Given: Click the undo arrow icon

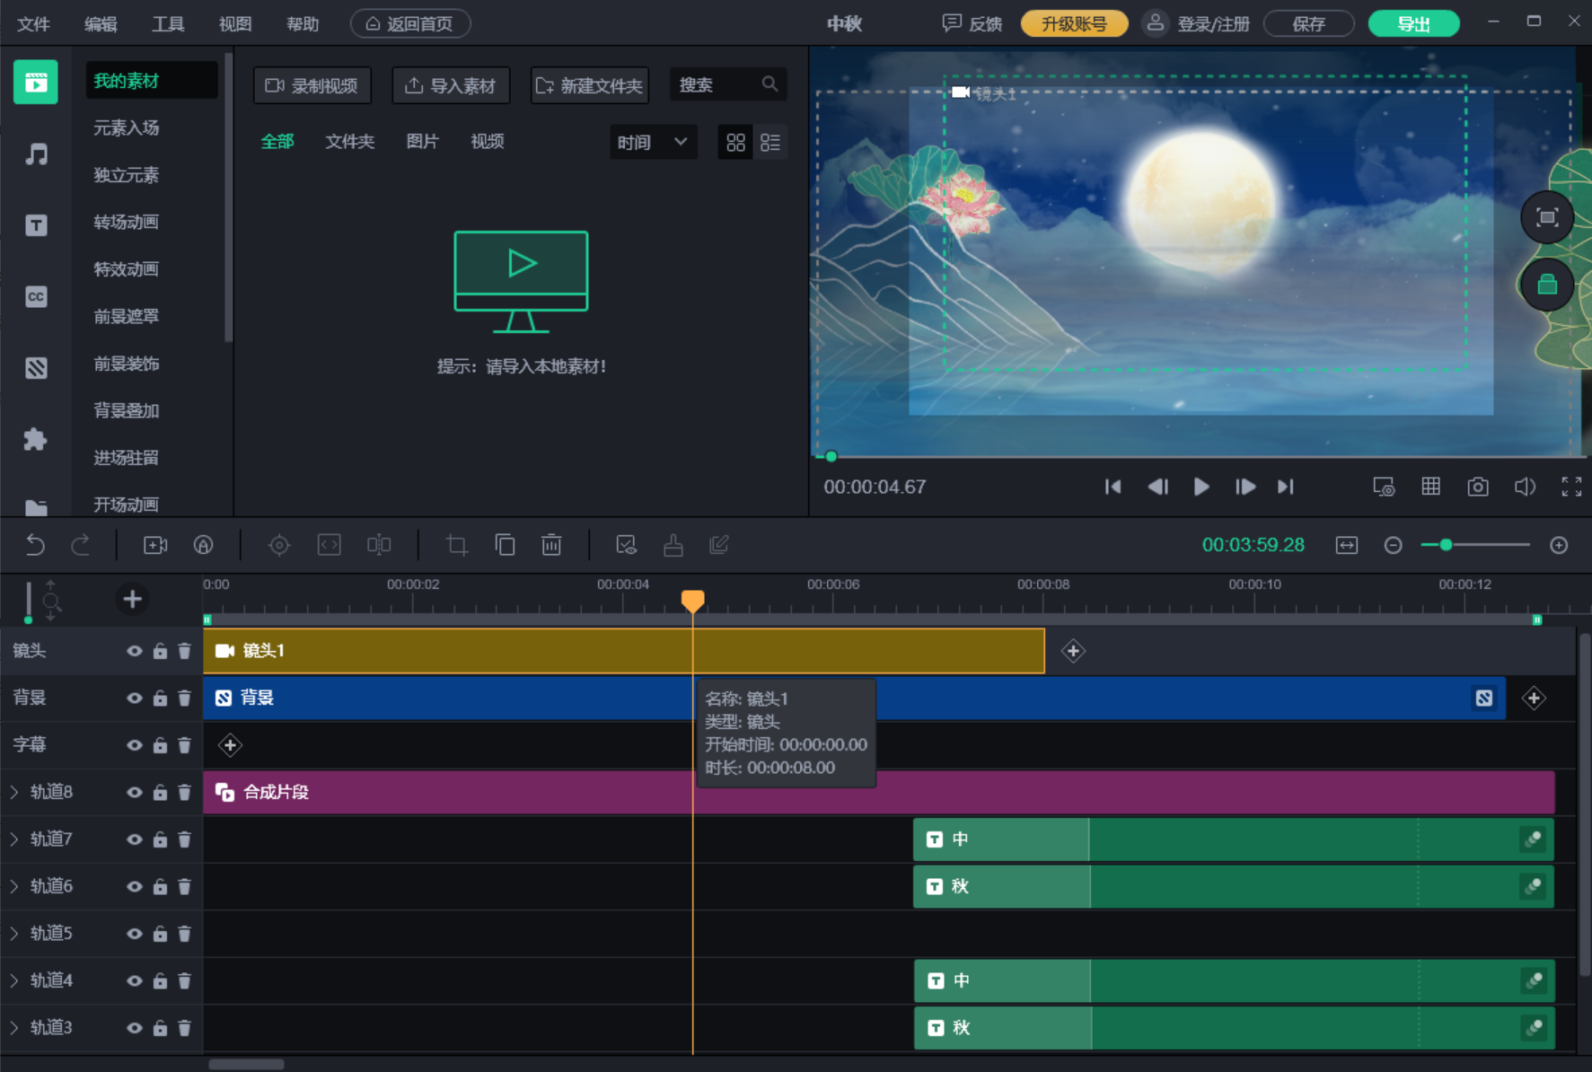Looking at the screenshot, I should pos(35,545).
